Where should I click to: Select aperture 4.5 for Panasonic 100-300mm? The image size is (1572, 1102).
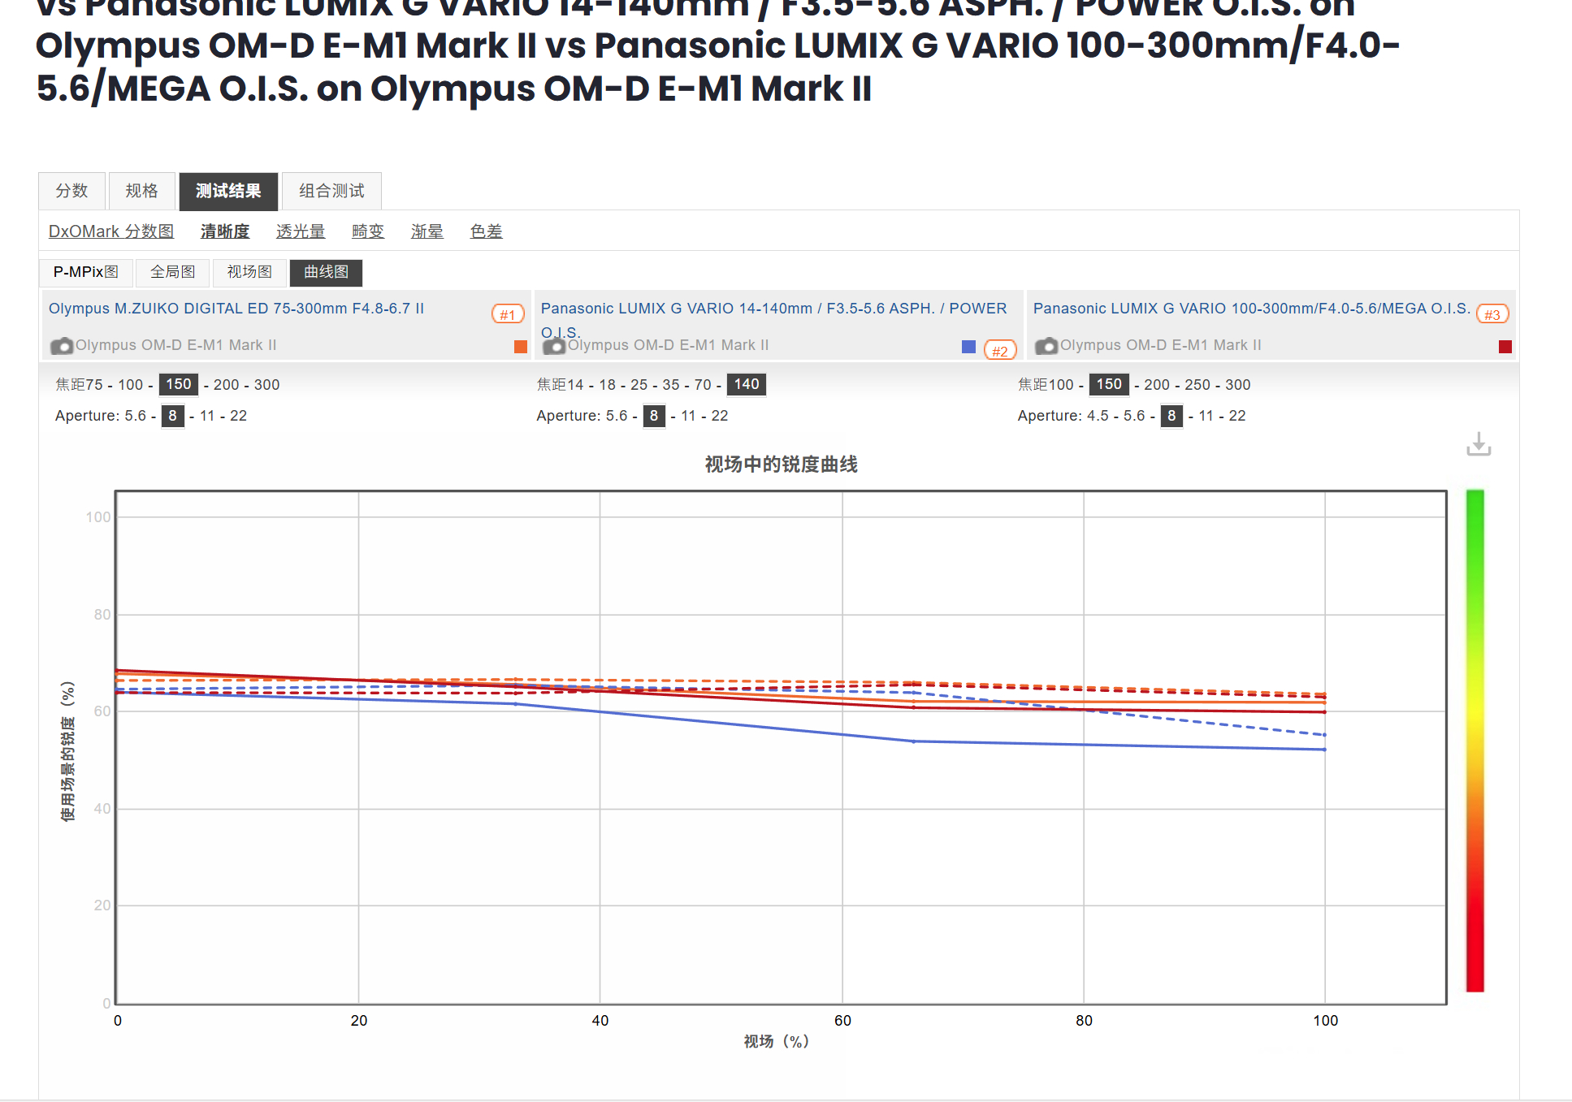[x=1098, y=416]
